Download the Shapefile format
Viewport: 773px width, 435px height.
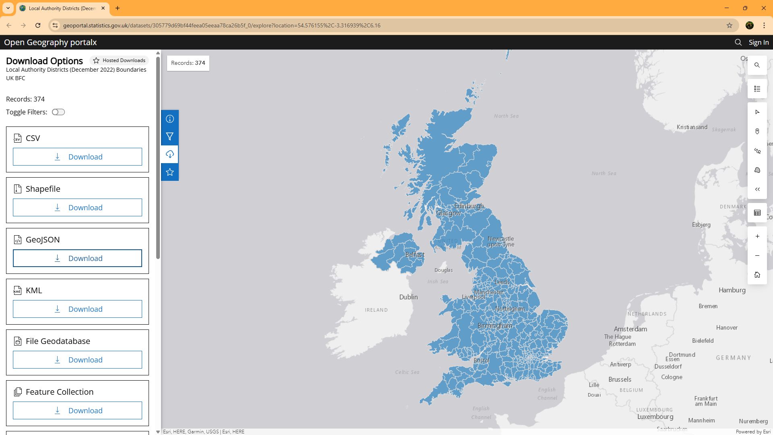click(77, 207)
